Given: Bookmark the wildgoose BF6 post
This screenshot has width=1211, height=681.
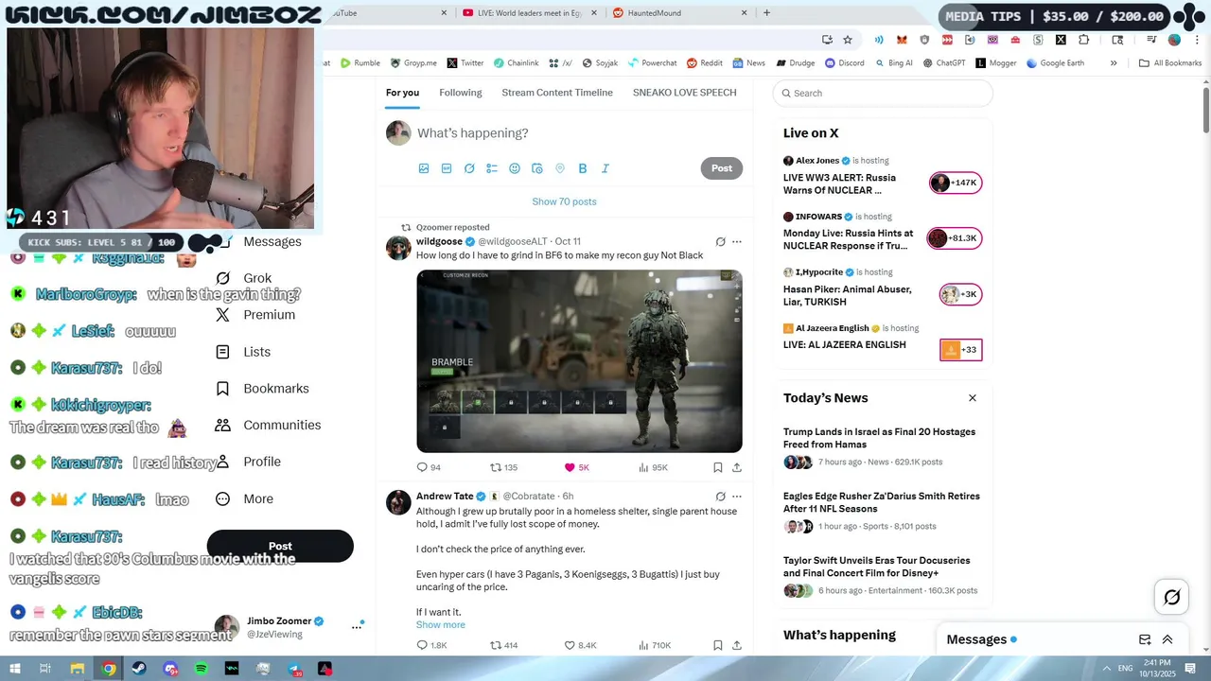Looking at the screenshot, I should (718, 467).
